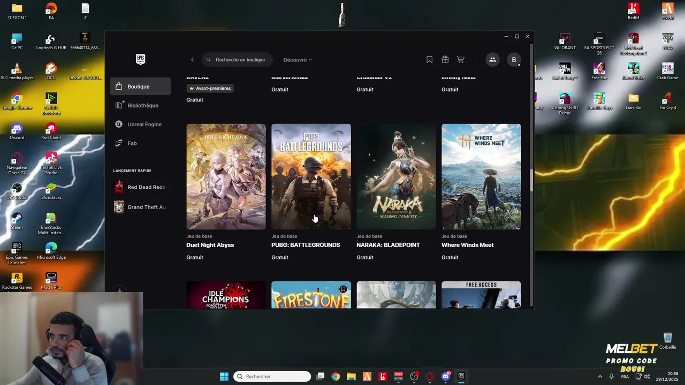This screenshot has width=685, height=385.
Task: Open the Where Winds Meet cover art
Action: [481, 176]
